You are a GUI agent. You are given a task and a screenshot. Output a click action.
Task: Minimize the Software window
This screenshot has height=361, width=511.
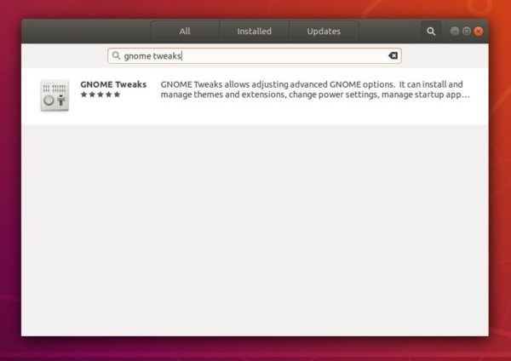click(x=455, y=32)
